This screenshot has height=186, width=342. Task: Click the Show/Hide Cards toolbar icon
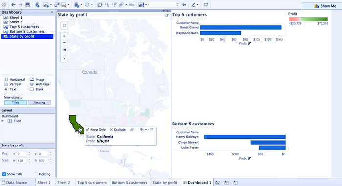141,4
